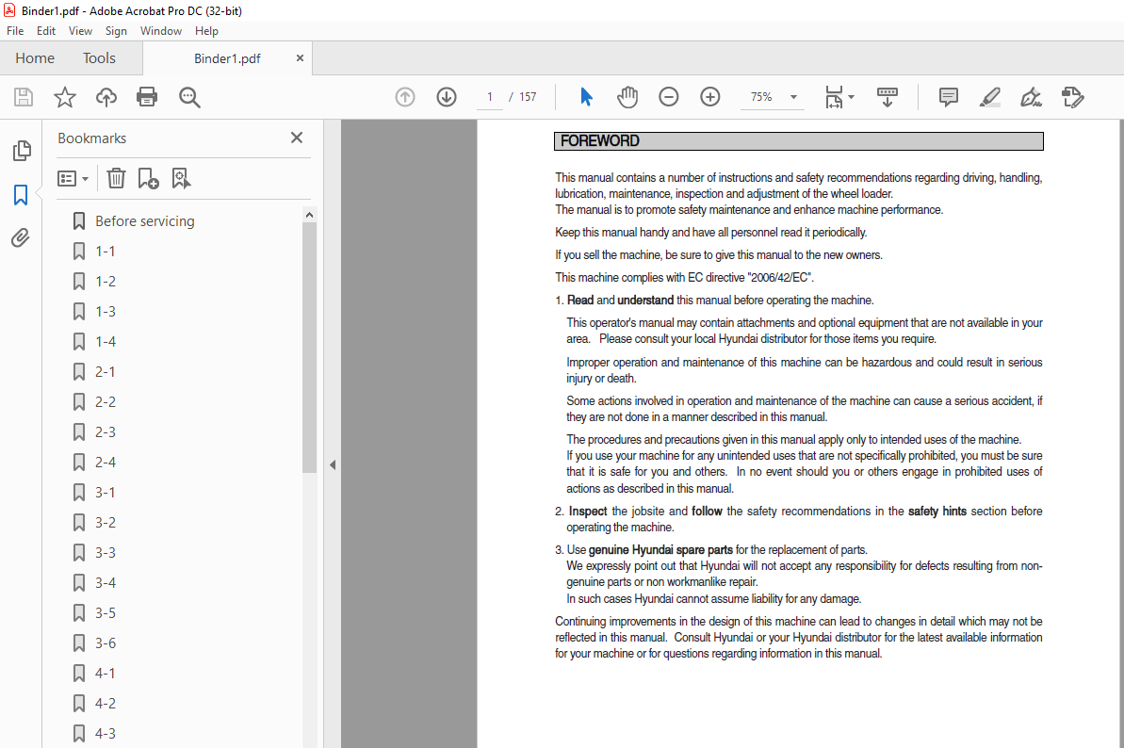Click the Save file icon
1124x748 pixels.
coord(24,97)
